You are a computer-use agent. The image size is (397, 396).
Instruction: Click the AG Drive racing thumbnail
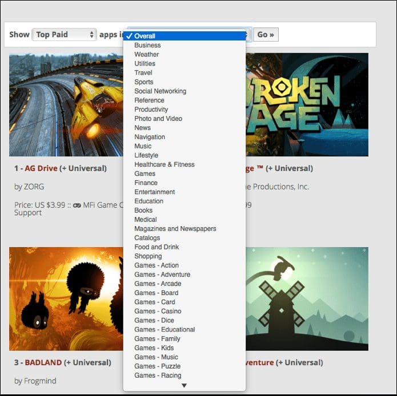pos(66,104)
